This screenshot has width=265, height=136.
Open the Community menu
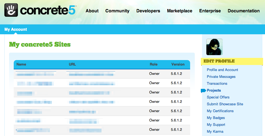click(x=117, y=11)
